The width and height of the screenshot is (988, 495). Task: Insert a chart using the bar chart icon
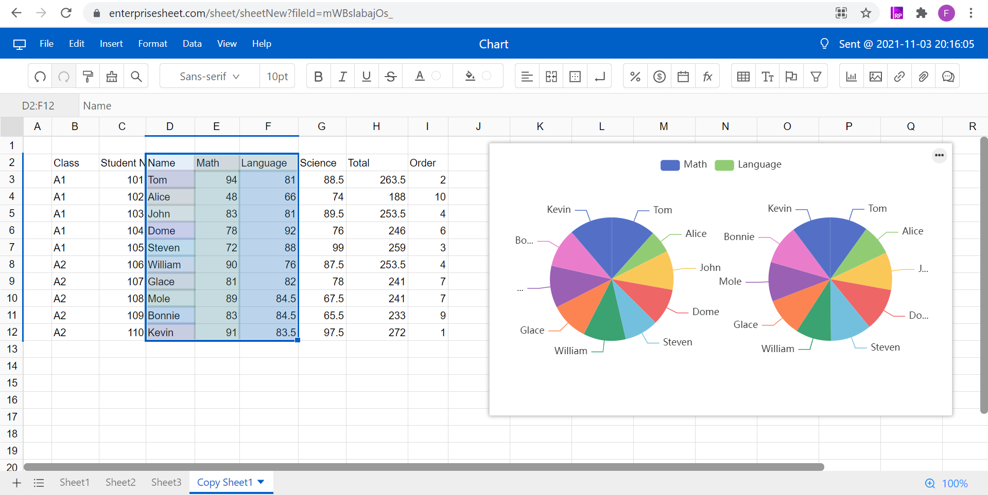tap(851, 77)
